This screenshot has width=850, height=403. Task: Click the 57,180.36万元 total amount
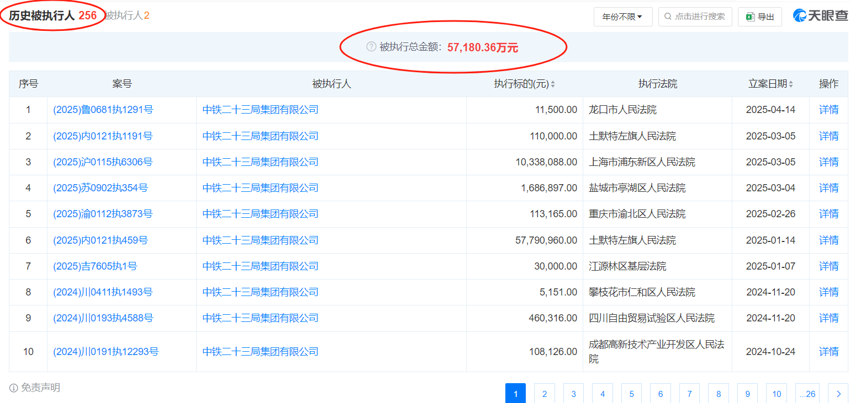pyautogui.click(x=483, y=47)
